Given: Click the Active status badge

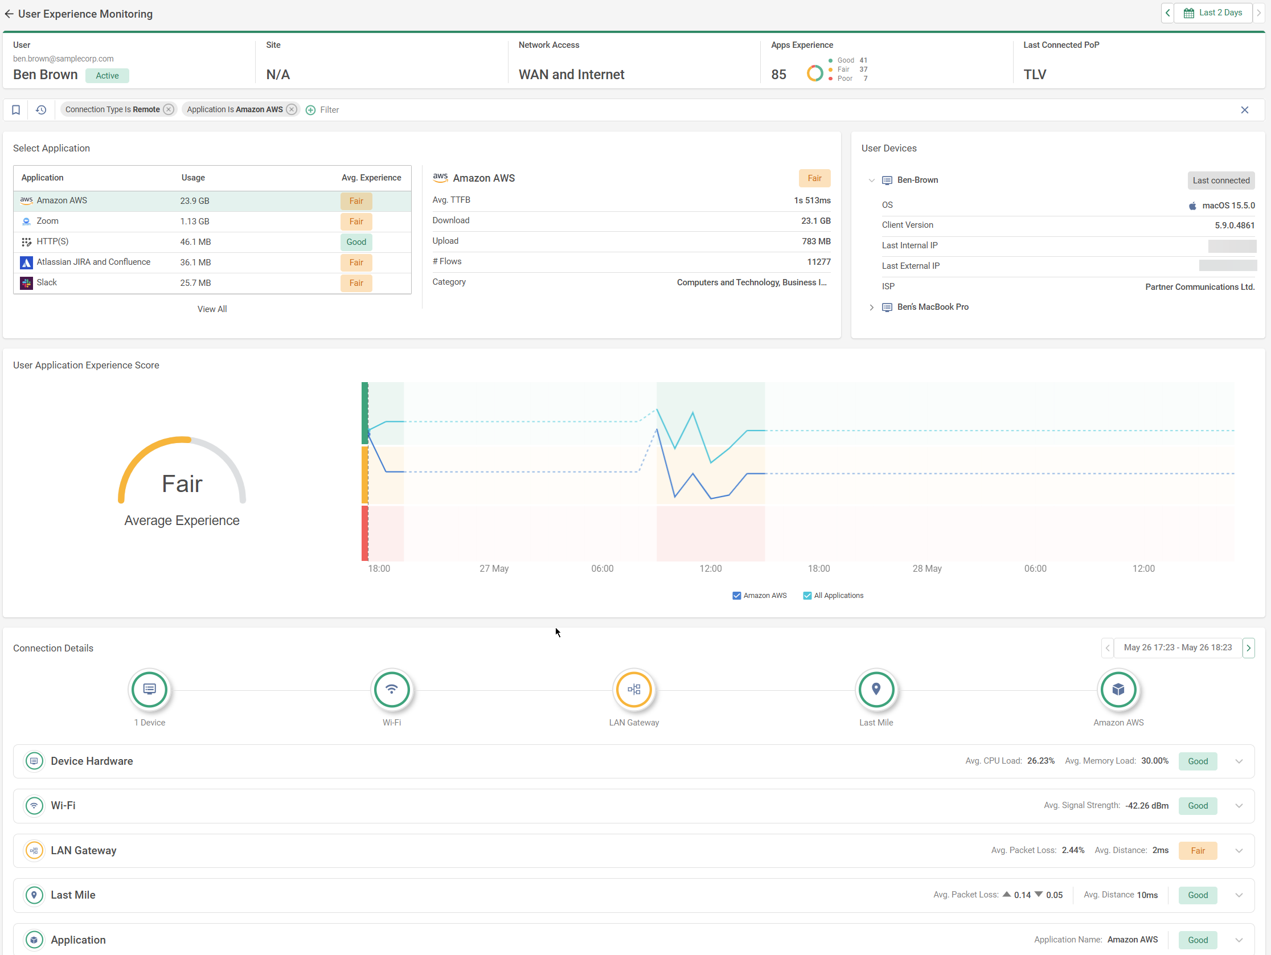Looking at the screenshot, I should coord(108,76).
